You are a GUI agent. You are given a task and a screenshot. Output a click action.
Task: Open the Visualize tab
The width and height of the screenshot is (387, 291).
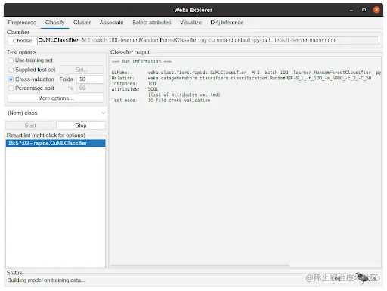pos(190,23)
